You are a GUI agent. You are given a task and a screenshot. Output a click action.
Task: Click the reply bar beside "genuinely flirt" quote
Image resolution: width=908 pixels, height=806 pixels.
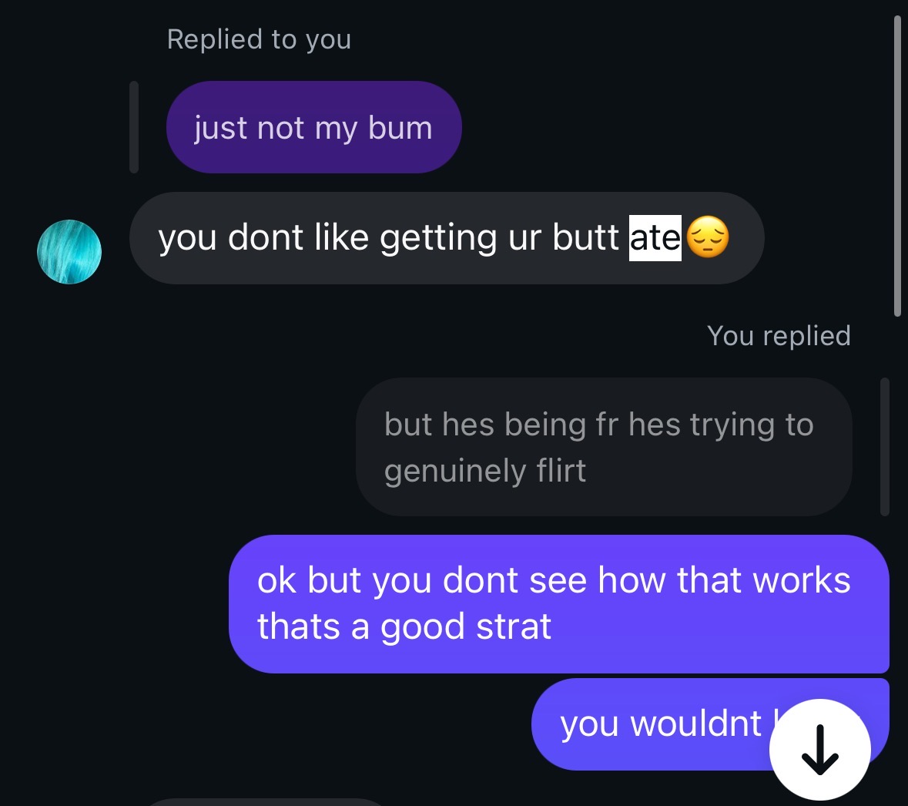(x=884, y=447)
